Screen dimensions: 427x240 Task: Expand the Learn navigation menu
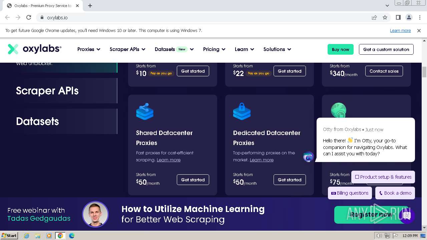pyautogui.click(x=245, y=49)
